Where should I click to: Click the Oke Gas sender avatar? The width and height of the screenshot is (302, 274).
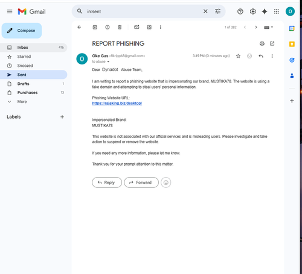click(82, 59)
